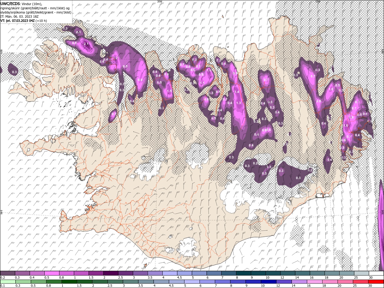
Task: Click the 'slydda/snjókoma' legend description line
Action: [36, 12]
